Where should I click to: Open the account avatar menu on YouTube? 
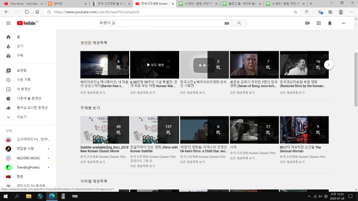coord(343,23)
